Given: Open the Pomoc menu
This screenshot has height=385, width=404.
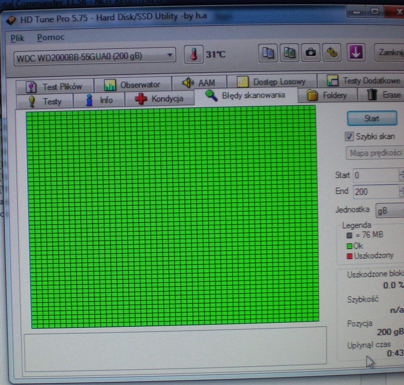Looking at the screenshot, I should (x=51, y=37).
